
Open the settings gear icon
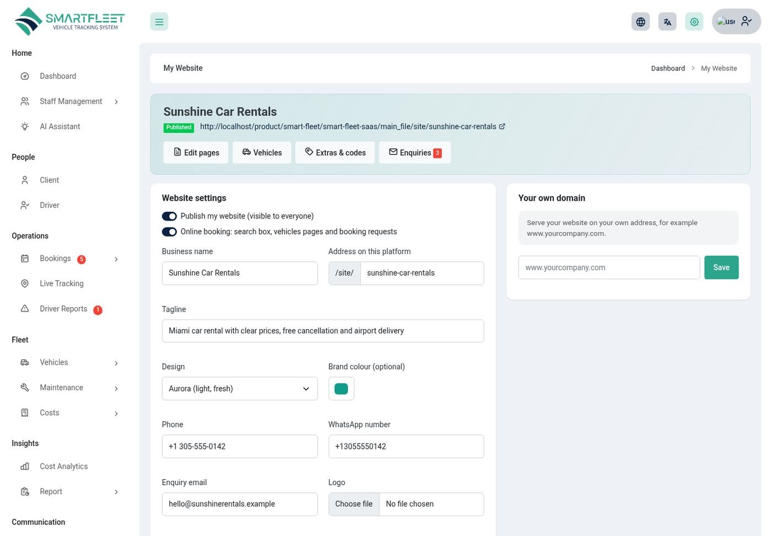694,22
